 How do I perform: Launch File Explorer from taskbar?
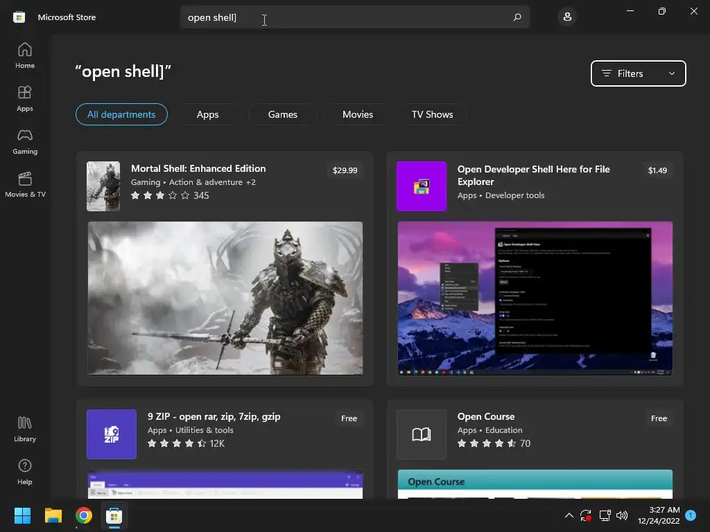(53, 515)
